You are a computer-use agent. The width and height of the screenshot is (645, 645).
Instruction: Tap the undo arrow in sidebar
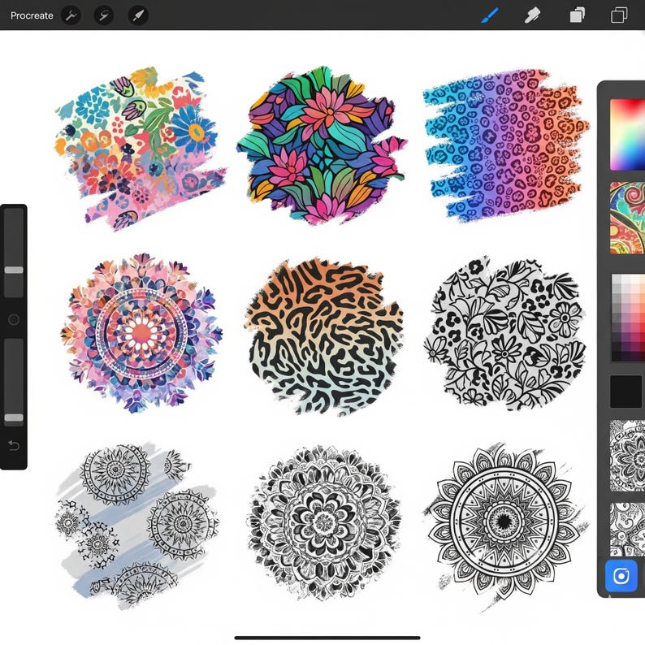click(x=14, y=445)
